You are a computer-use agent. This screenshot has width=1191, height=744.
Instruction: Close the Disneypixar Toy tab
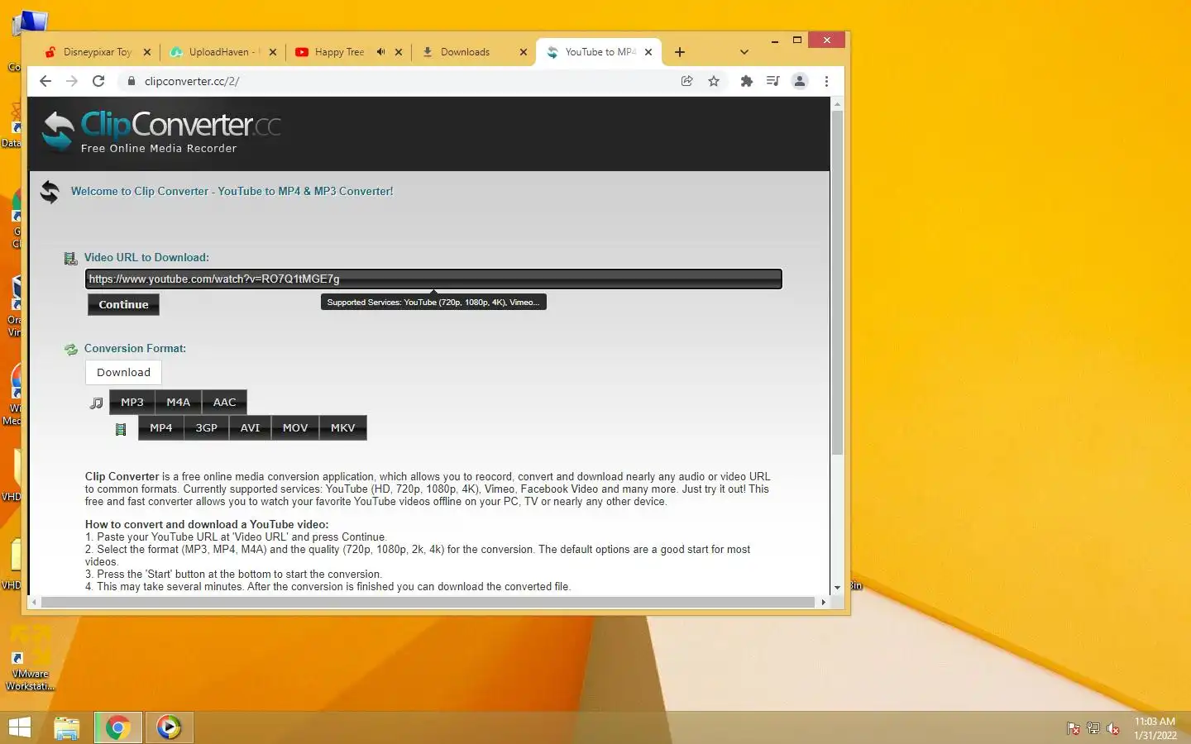[147, 52]
